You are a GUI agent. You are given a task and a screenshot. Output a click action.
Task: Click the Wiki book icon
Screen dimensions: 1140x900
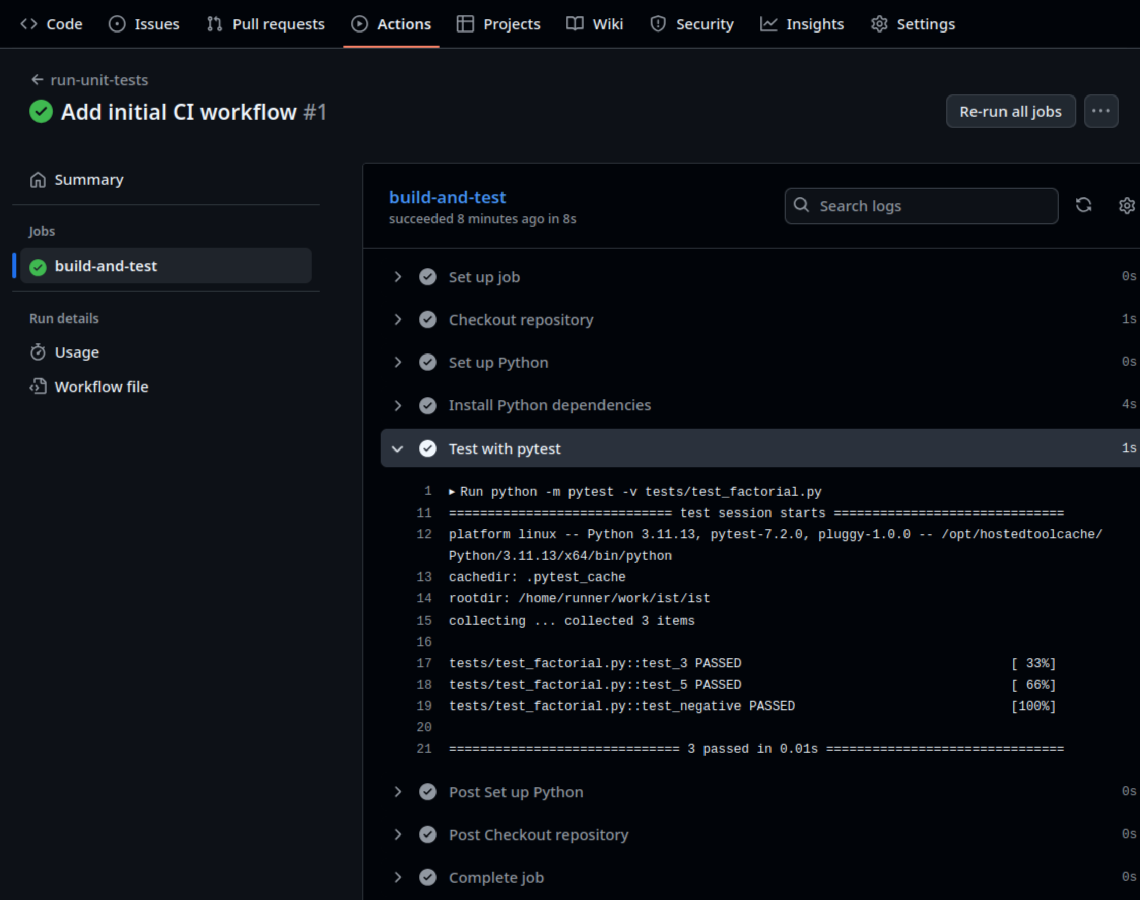(x=575, y=24)
